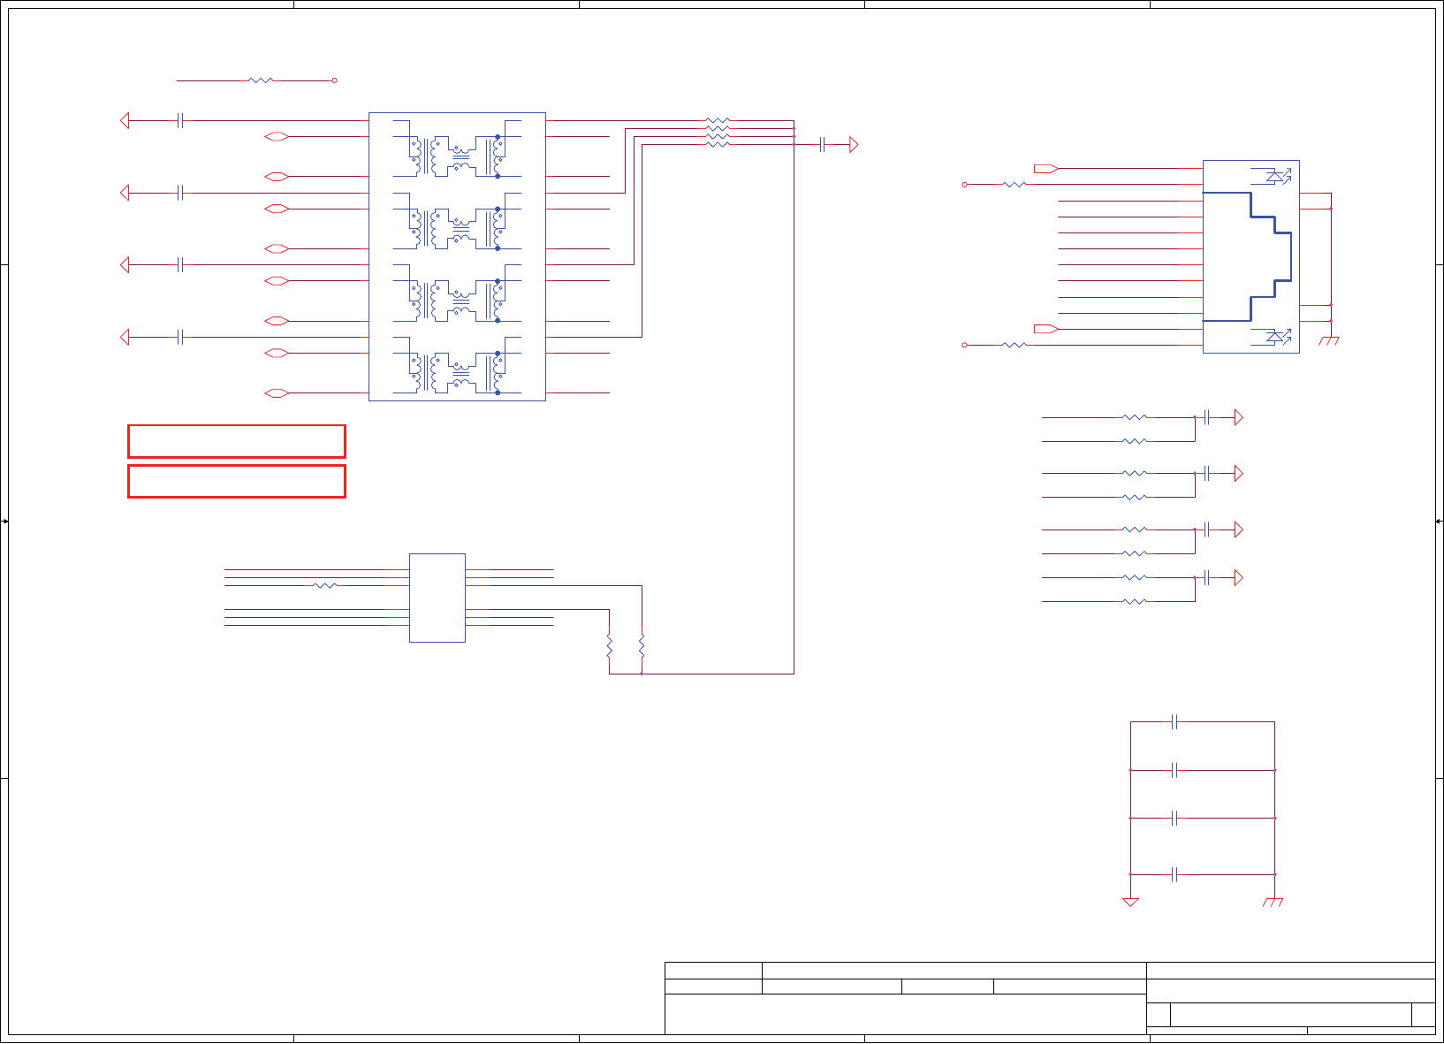Select the lowest capacitor left of the magnetics module
The height and width of the screenshot is (1044, 1444).
tap(180, 337)
